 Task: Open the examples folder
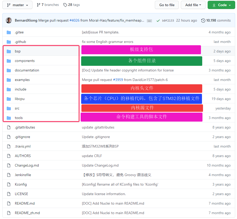[x=22, y=80]
